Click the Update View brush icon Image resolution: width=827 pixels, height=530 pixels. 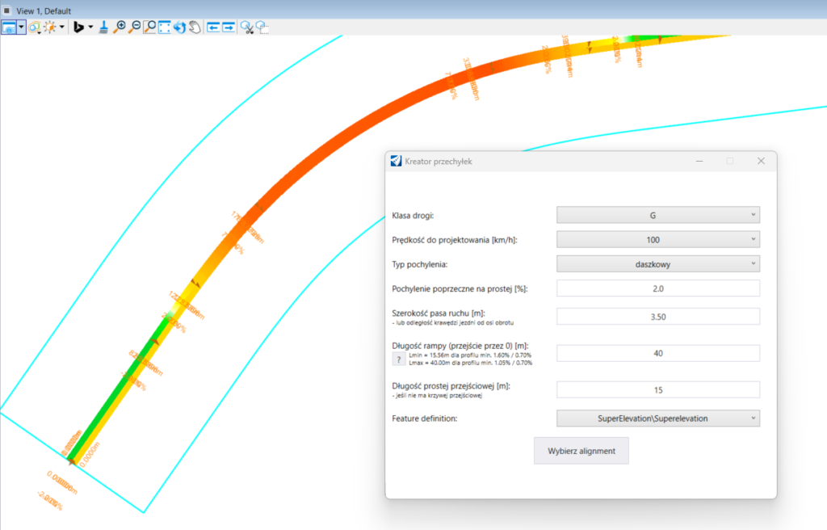(x=103, y=27)
